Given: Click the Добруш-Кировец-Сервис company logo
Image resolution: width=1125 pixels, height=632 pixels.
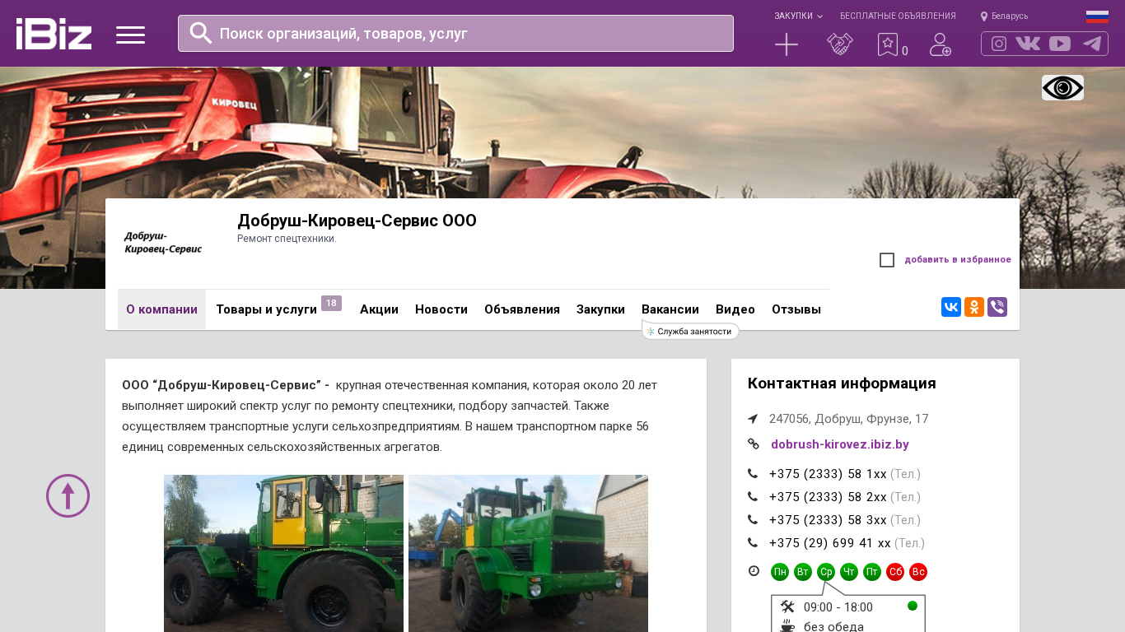Looking at the screenshot, I should tap(163, 243).
